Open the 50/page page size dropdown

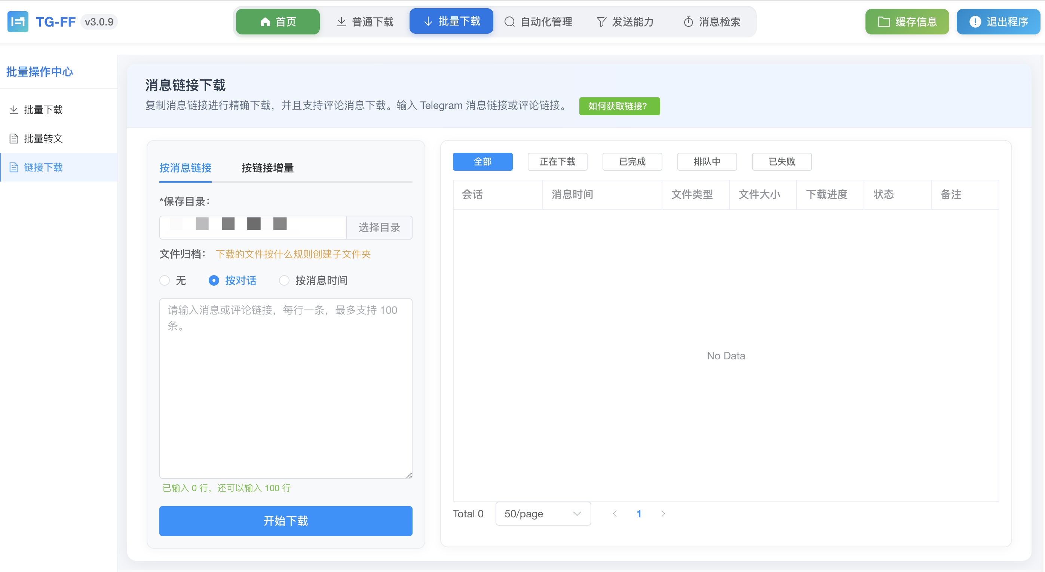(543, 514)
